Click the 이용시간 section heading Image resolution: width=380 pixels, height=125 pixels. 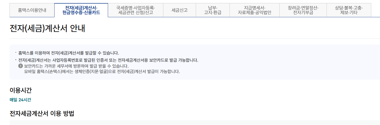coord(21,90)
